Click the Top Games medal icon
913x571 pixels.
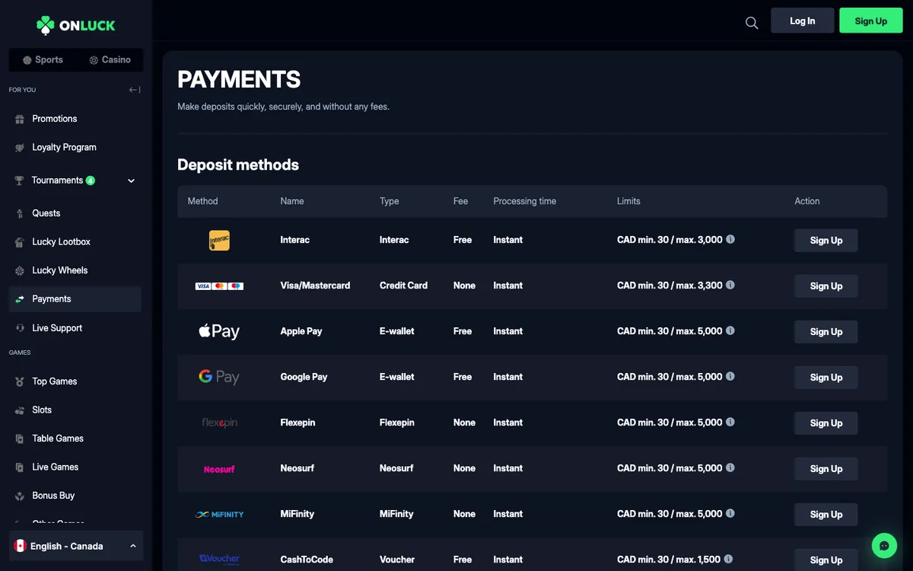point(20,381)
